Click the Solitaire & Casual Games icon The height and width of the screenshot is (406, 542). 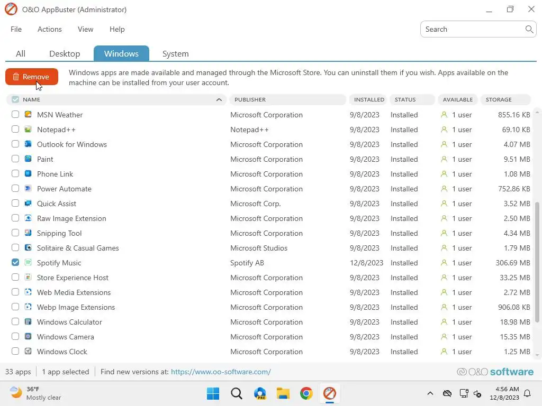coord(28,248)
